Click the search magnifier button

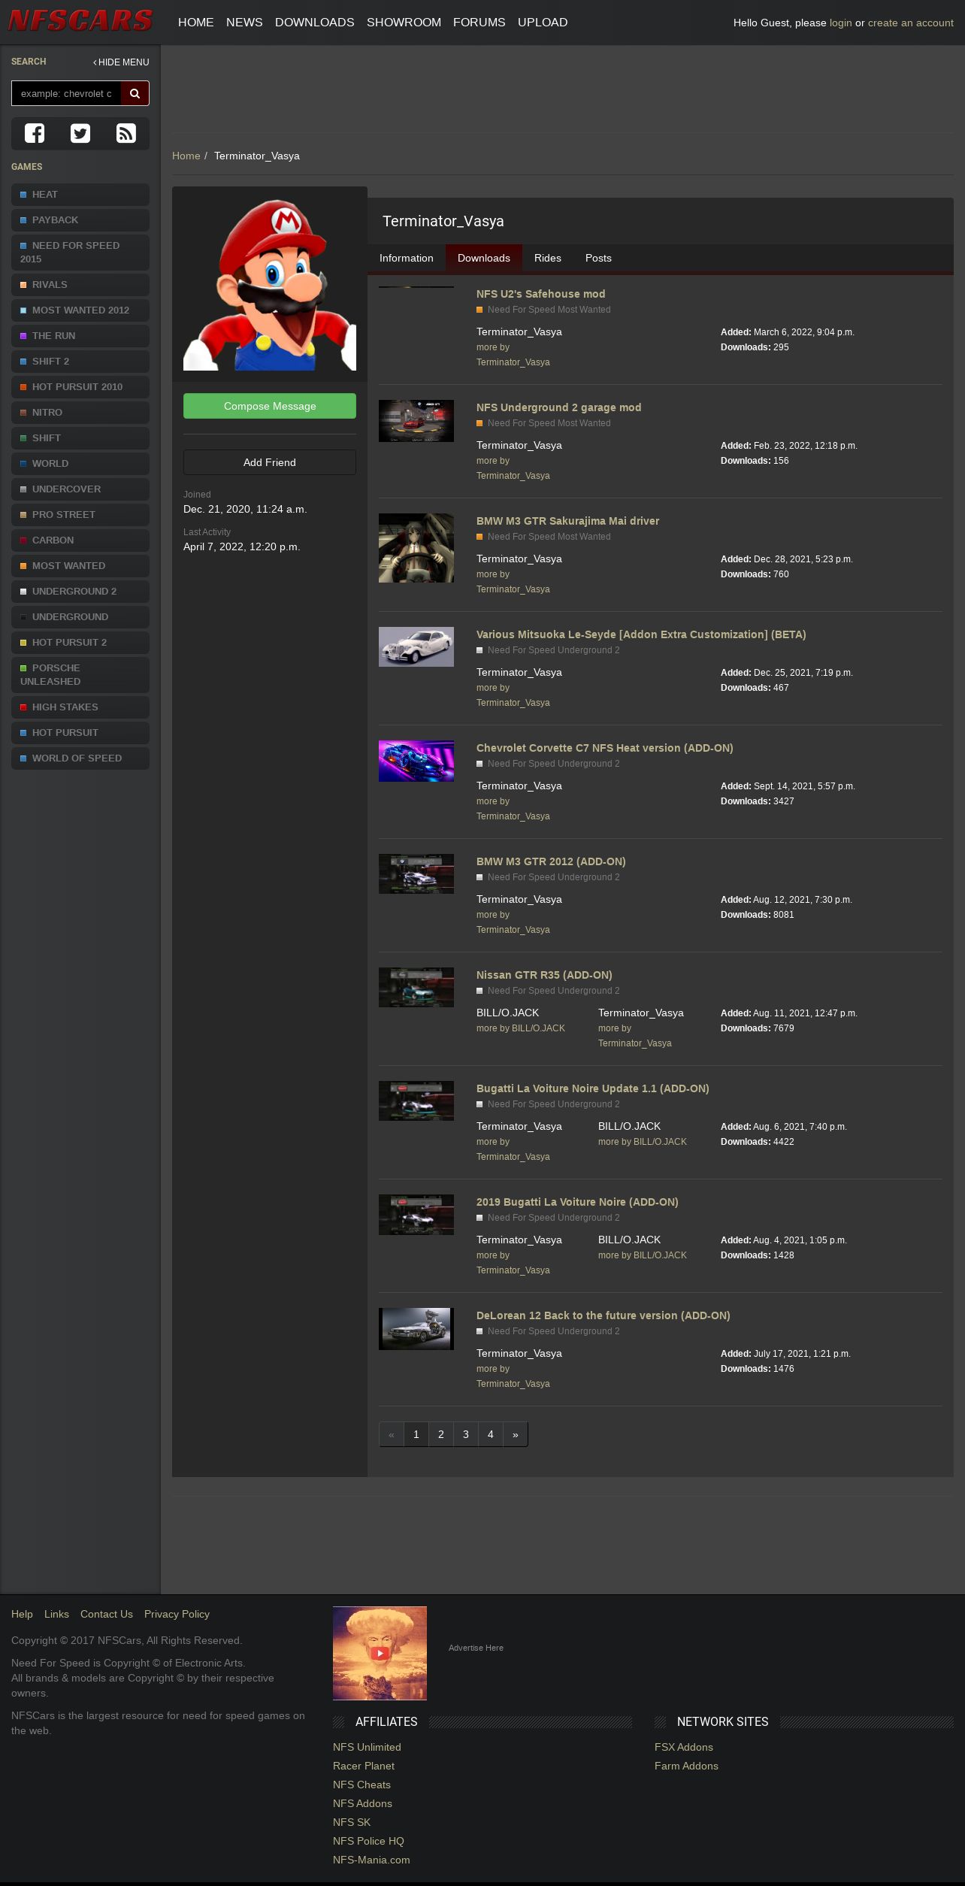(135, 93)
